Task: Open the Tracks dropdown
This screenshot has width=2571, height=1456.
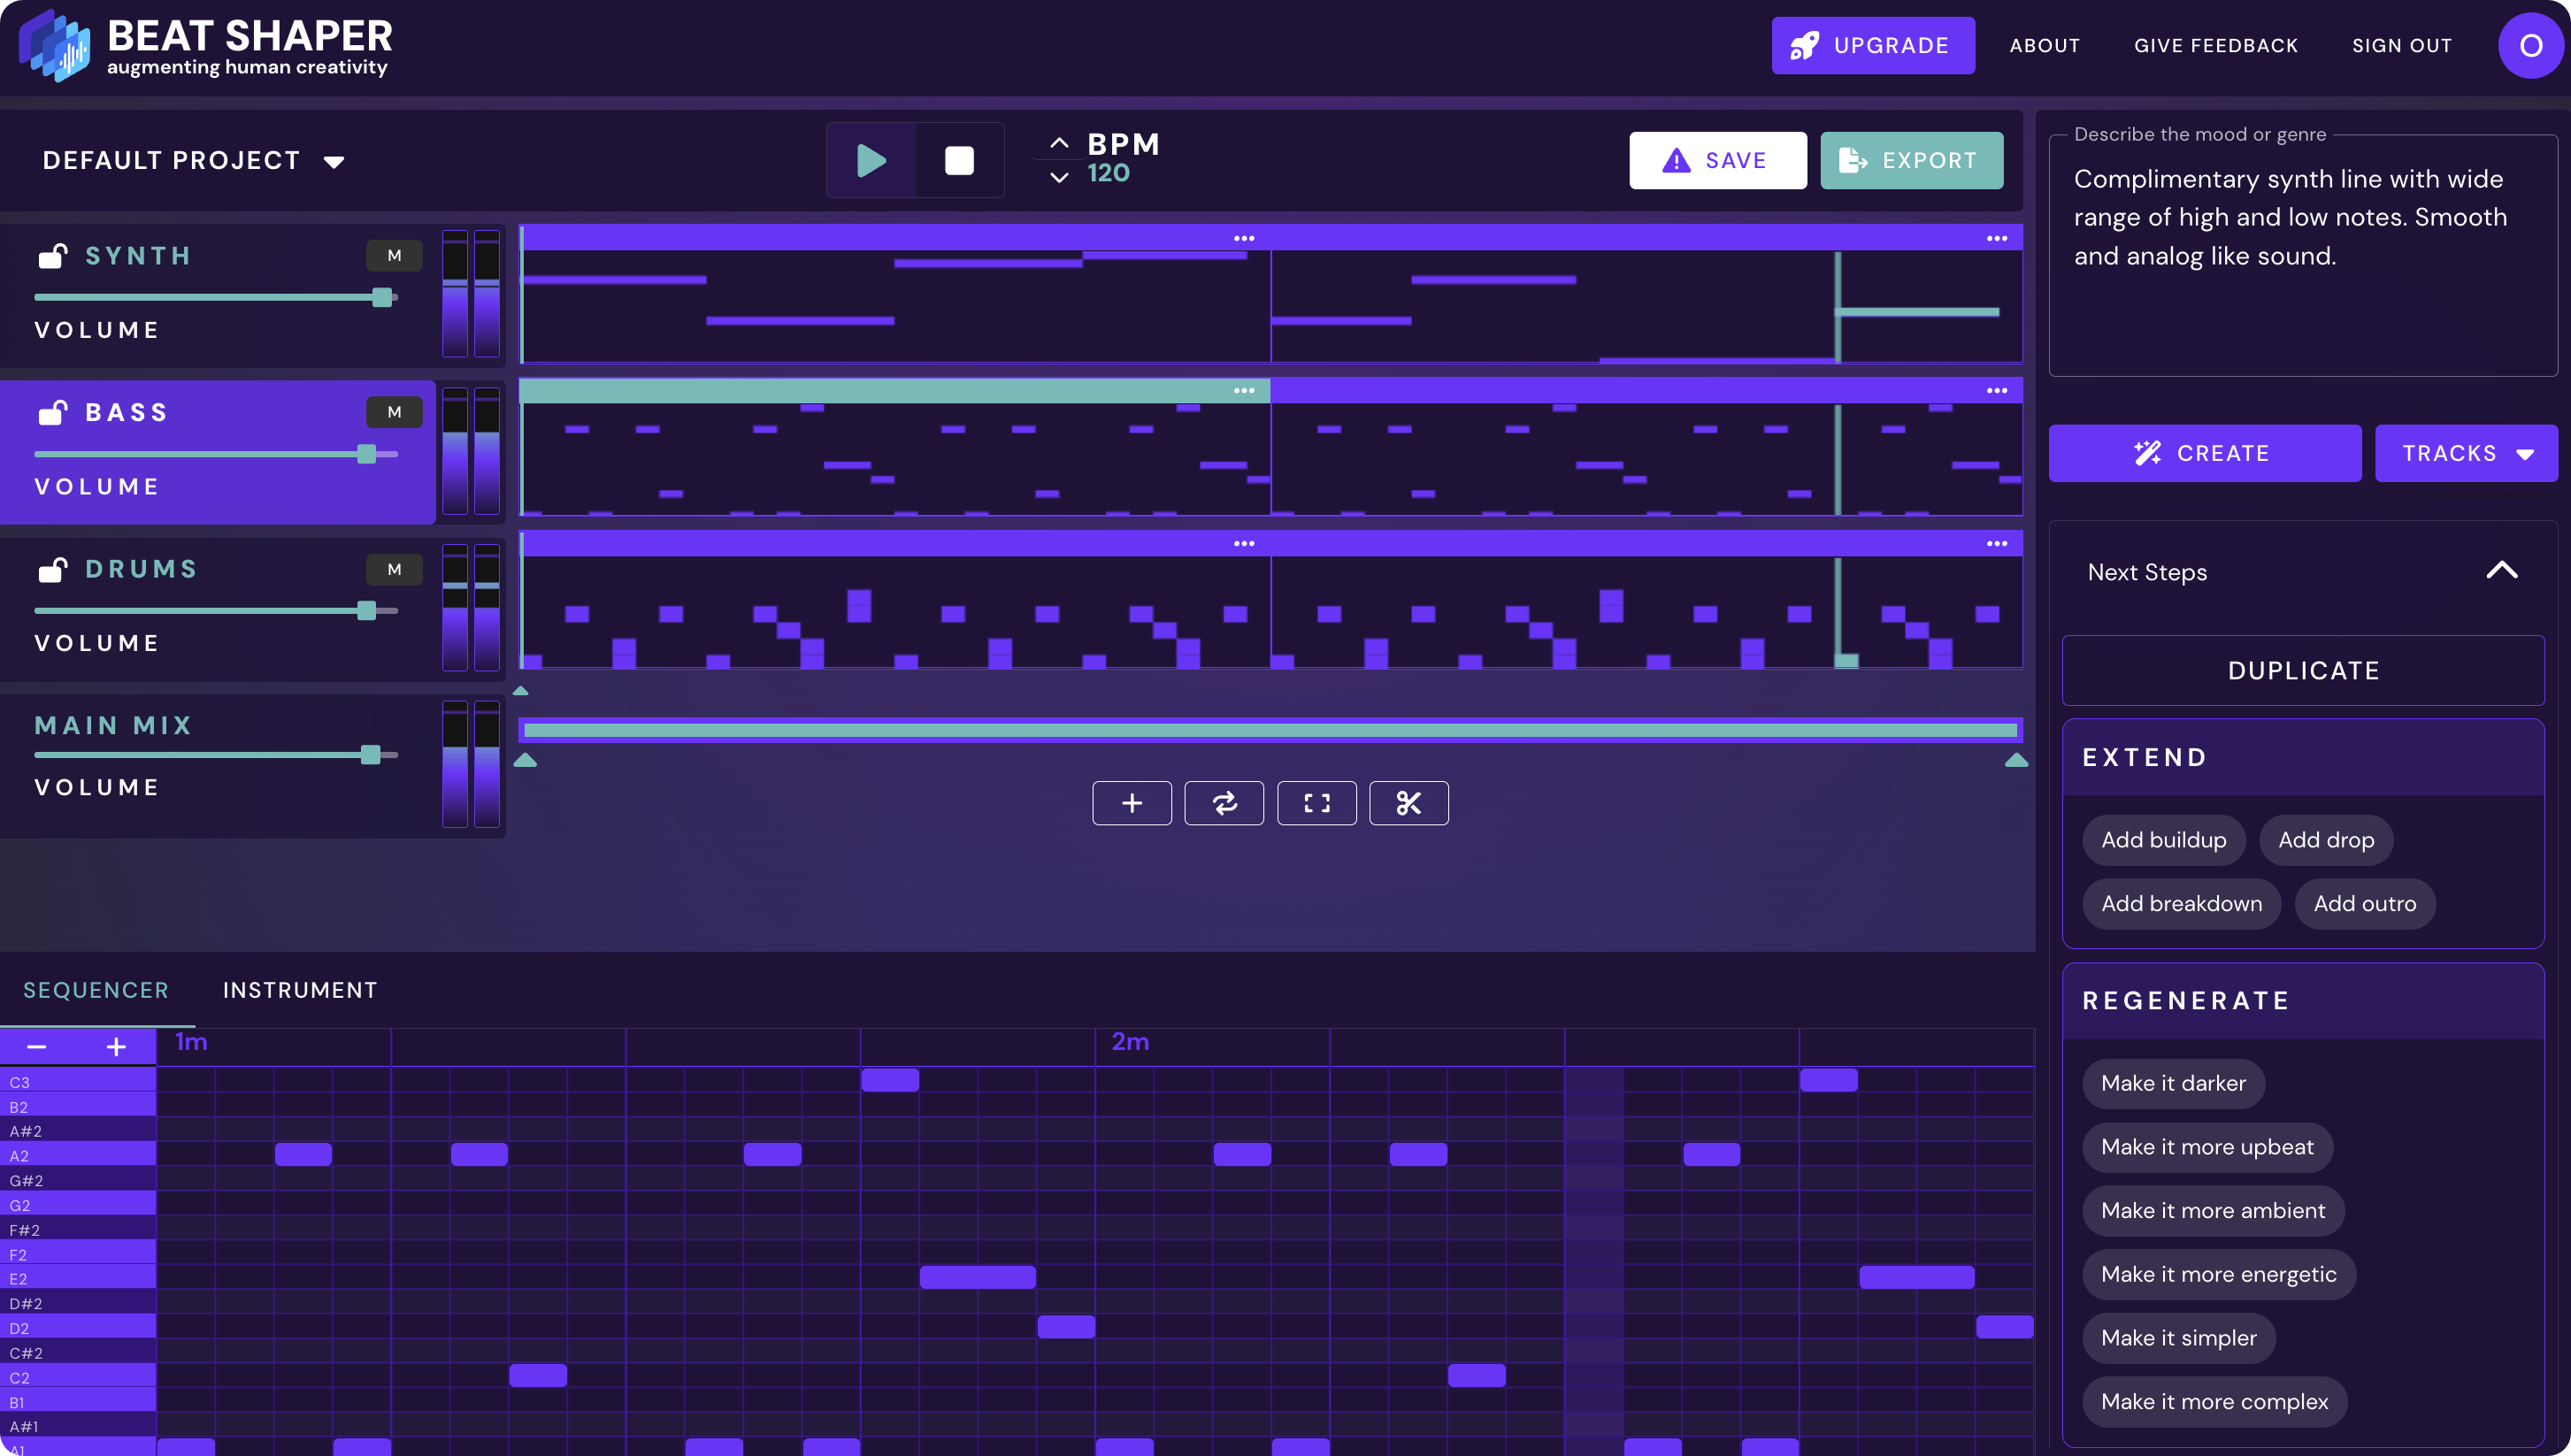Action: click(2466, 453)
